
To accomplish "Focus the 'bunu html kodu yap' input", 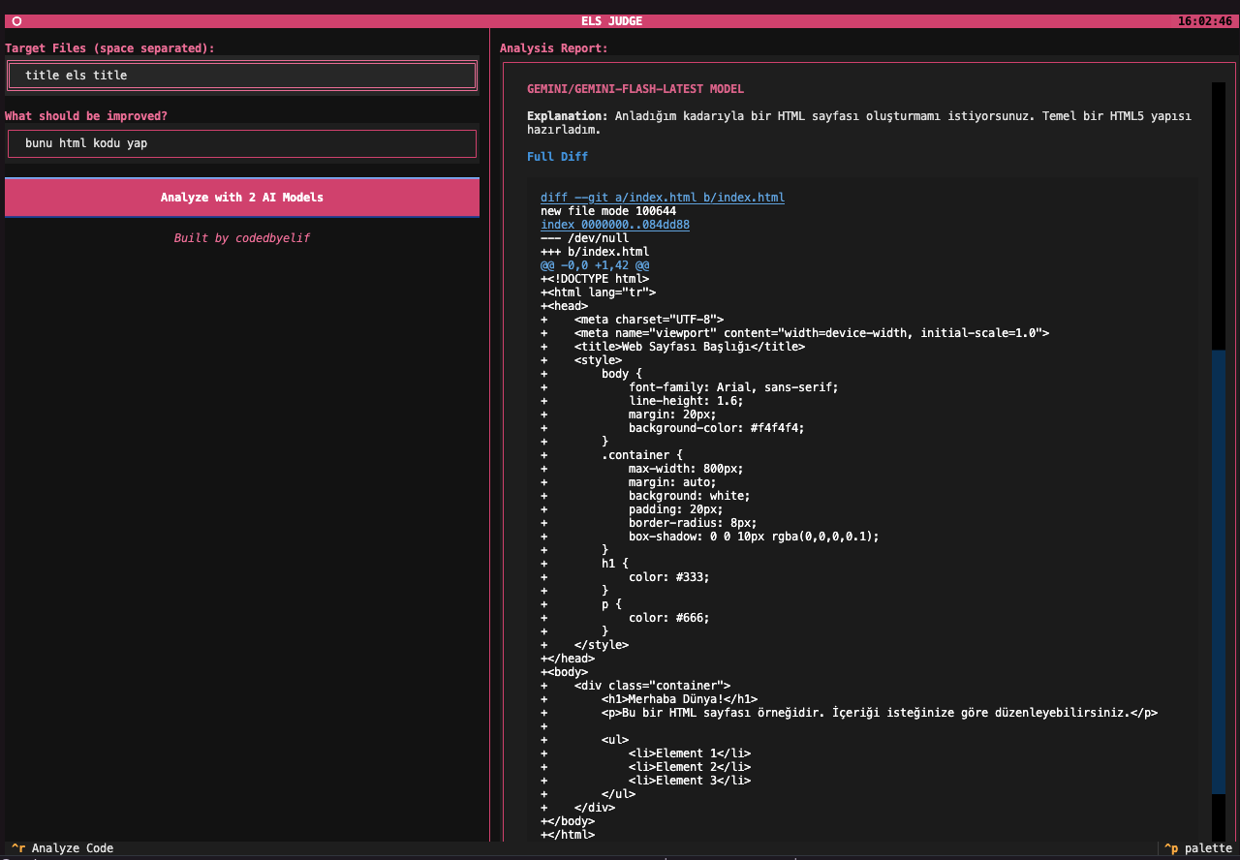I will [x=241, y=143].
